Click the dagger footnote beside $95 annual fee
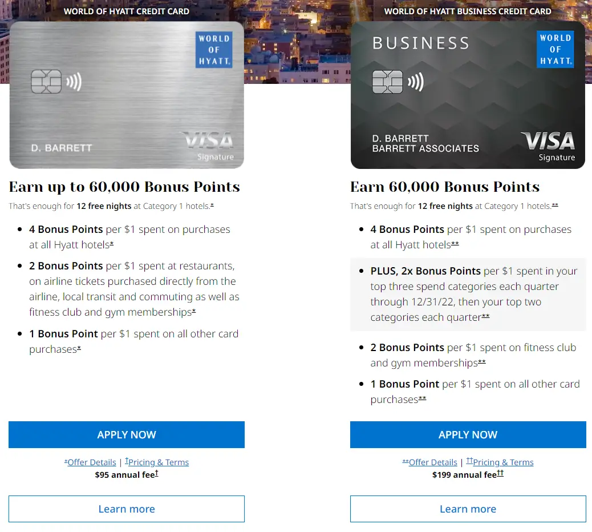592x532 pixels. (x=156, y=473)
